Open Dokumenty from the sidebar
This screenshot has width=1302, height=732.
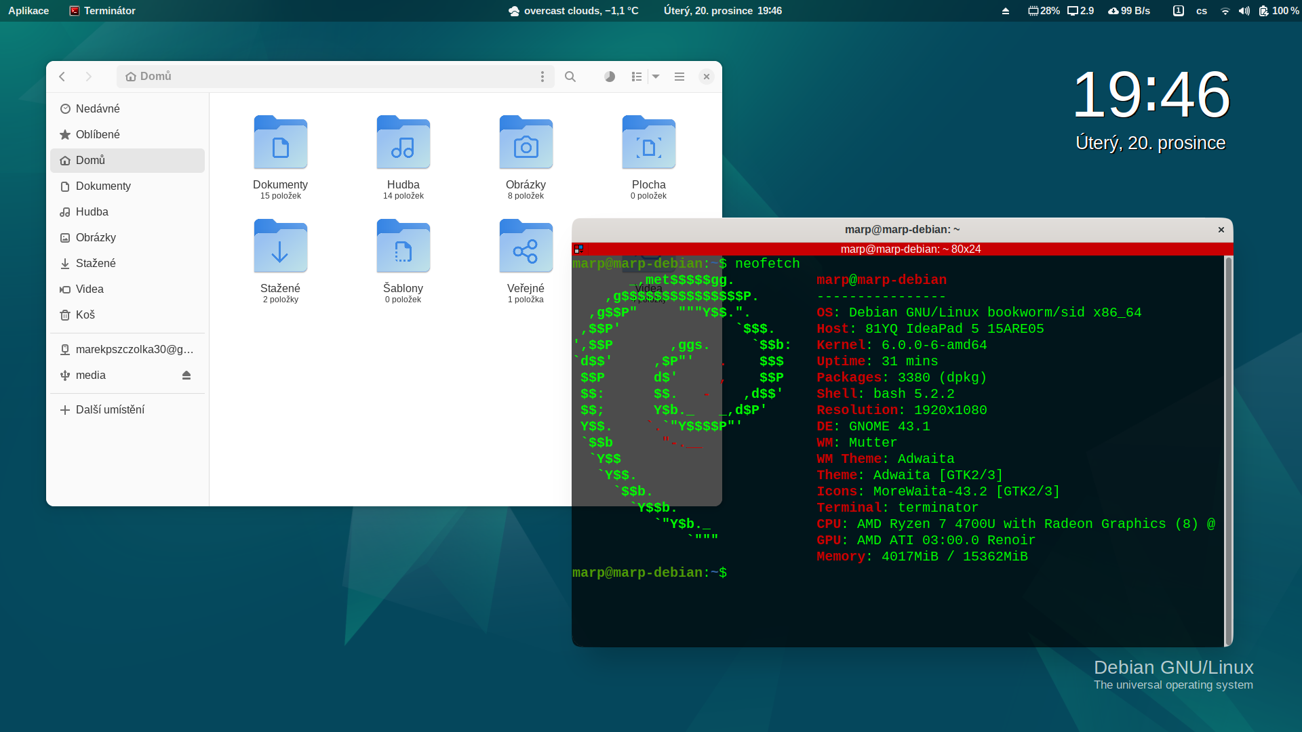click(x=127, y=186)
